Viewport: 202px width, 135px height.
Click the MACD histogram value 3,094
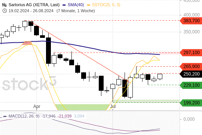pos(79,116)
